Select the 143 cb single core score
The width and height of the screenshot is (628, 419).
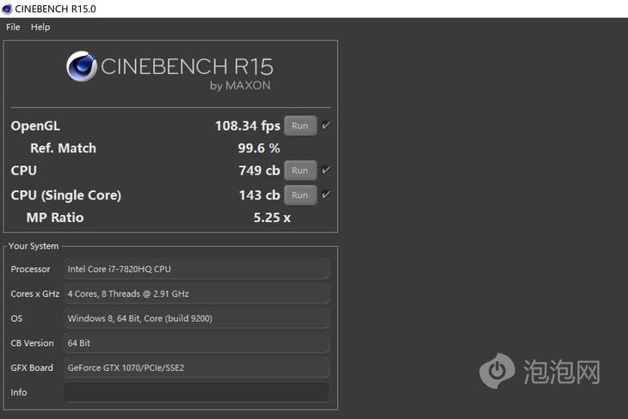[259, 195]
